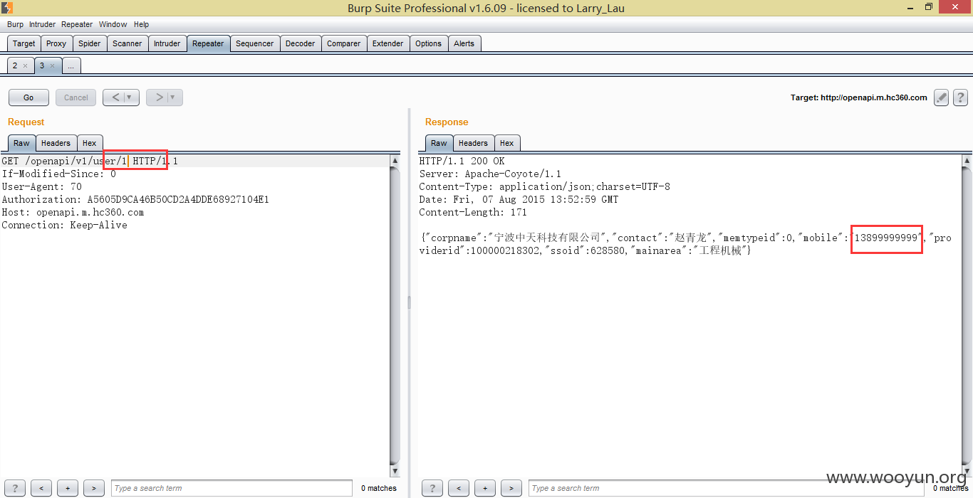
Task: Select the Response Hex tab
Action: coord(506,143)
